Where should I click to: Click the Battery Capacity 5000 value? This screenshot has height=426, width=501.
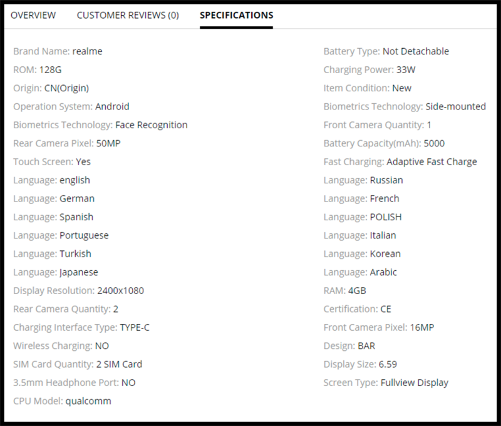pyautogui.click(x=434, y=143)
